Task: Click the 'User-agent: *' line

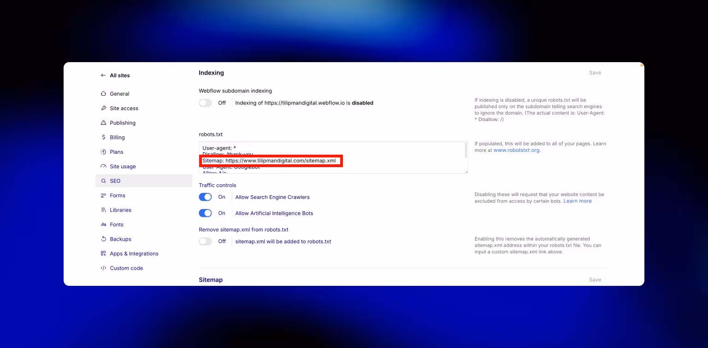Action: (x=219, y=148)
